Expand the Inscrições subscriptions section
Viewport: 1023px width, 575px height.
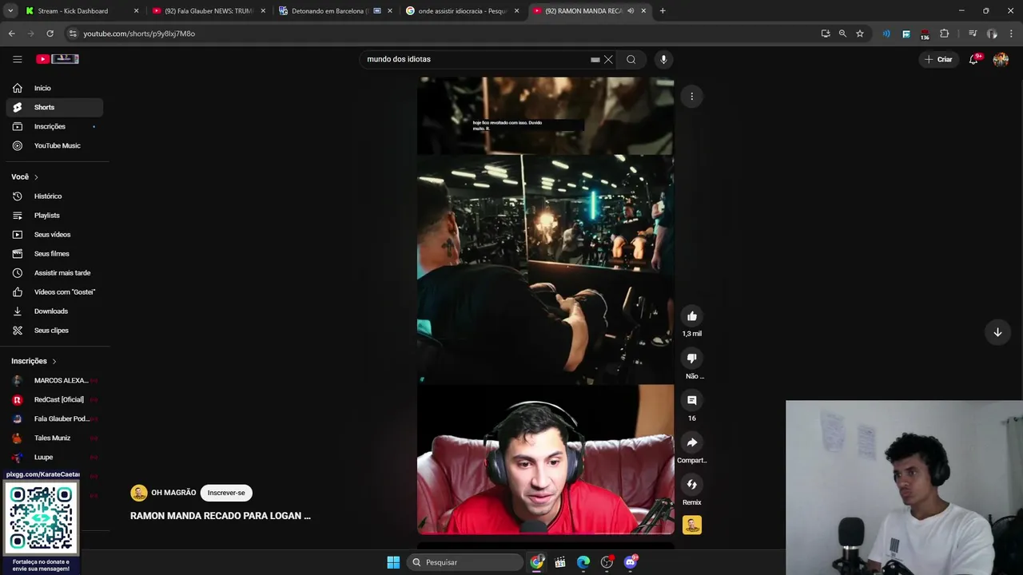click(34, 361)
